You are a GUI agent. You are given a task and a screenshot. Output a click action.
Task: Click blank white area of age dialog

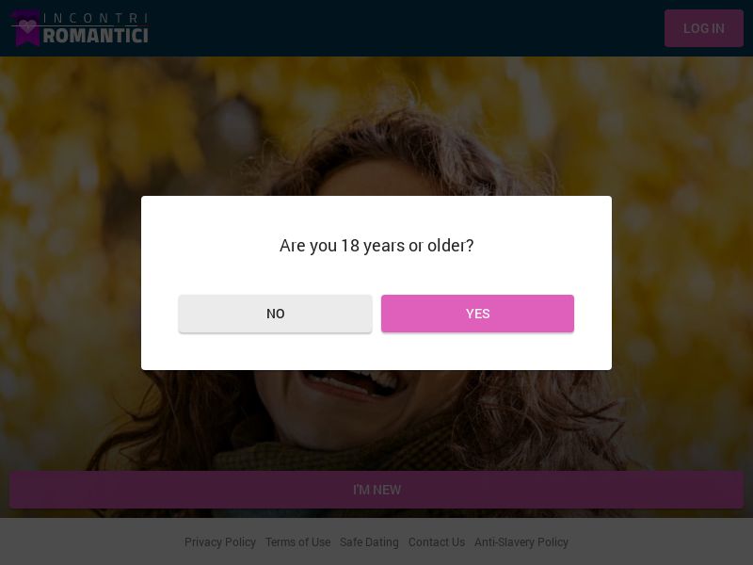pyautogui.click(x=376, y=353)
